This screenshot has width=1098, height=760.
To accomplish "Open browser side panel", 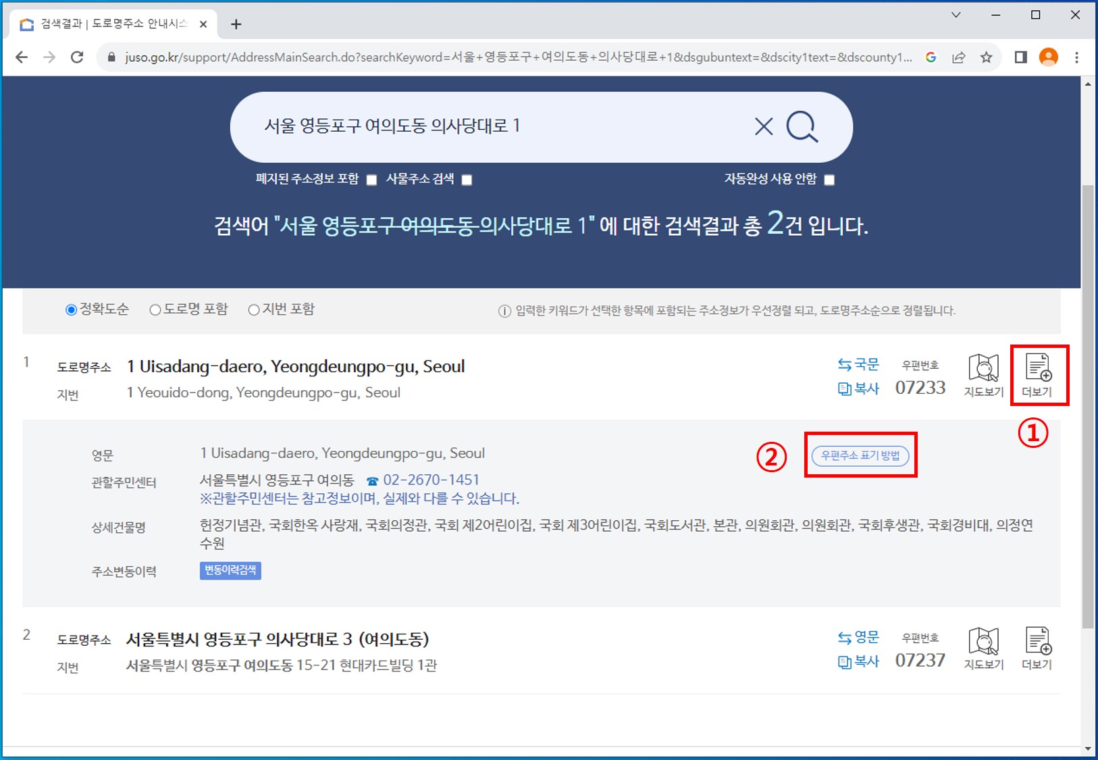I will [x=1020, y=57].
